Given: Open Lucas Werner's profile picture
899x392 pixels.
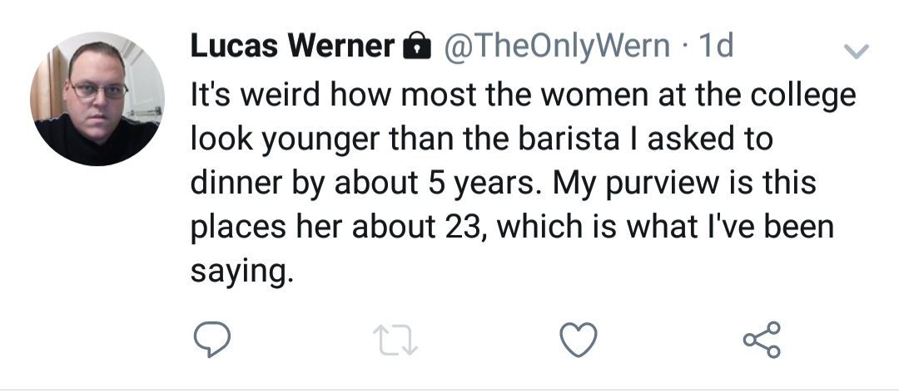Looking at the screenshot, I should [x=97, y=99].
